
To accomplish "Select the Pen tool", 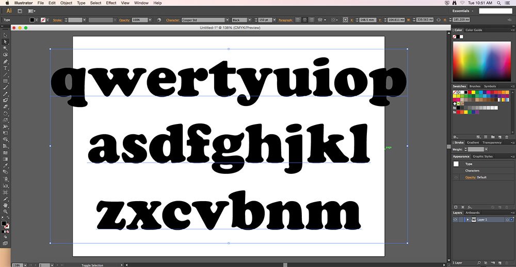I will click(5, 62).
